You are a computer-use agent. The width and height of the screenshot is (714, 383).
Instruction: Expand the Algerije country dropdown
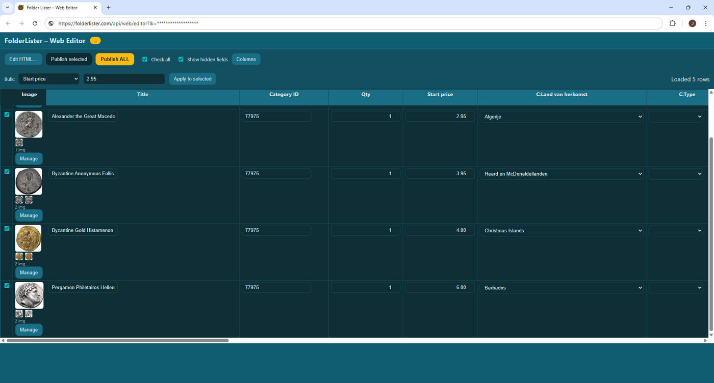[561, 117]
